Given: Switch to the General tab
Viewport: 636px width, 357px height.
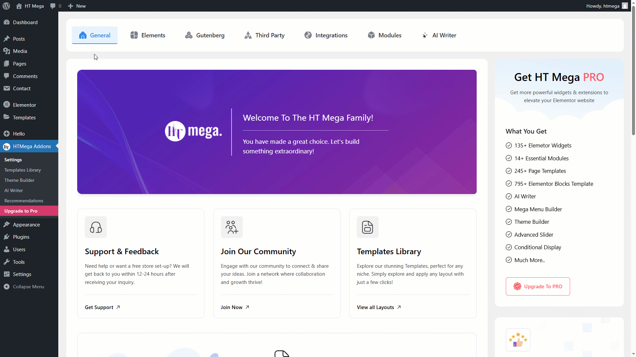Looking at the screenshot, I should coord(95,35).
